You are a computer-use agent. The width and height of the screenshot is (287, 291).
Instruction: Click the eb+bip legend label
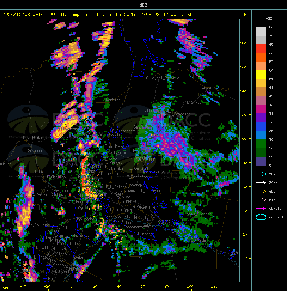[x=275, y=209]
